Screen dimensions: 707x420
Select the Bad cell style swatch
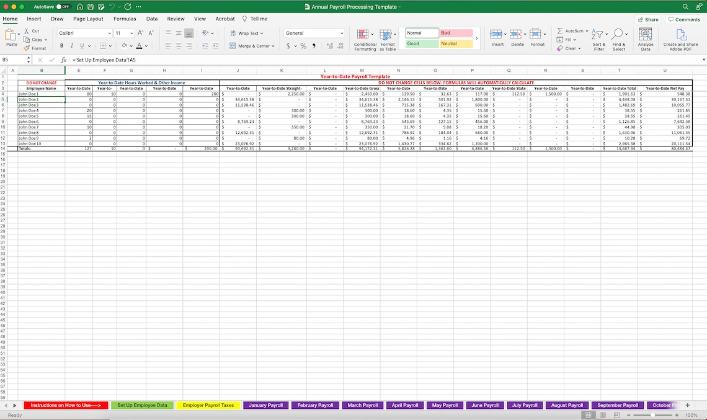[x=456, y=33]
